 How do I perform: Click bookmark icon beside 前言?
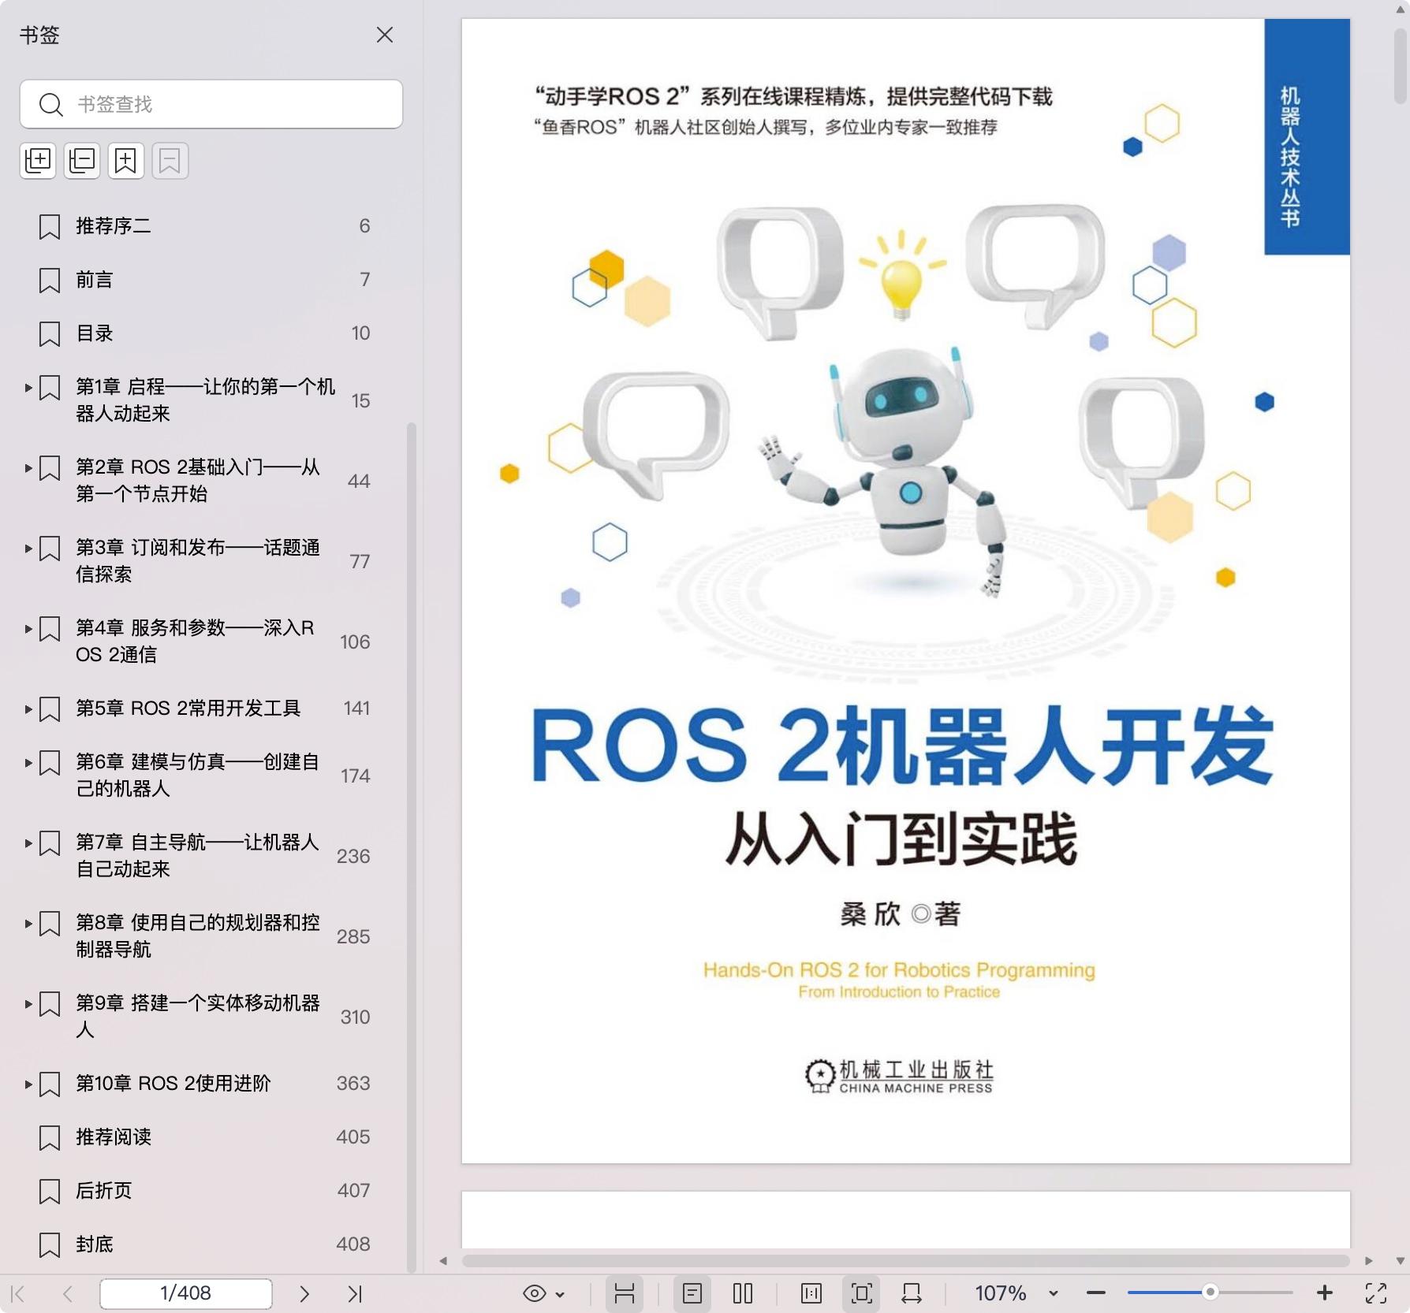(x=50, y=281)
